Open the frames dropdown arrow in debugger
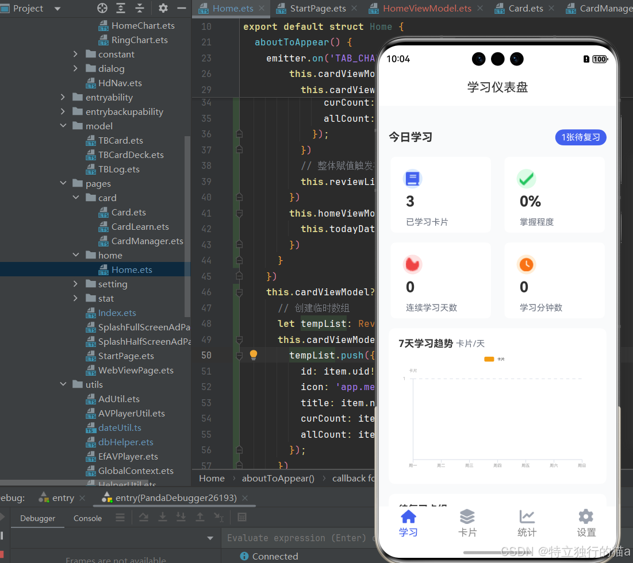 pos(210,538)
